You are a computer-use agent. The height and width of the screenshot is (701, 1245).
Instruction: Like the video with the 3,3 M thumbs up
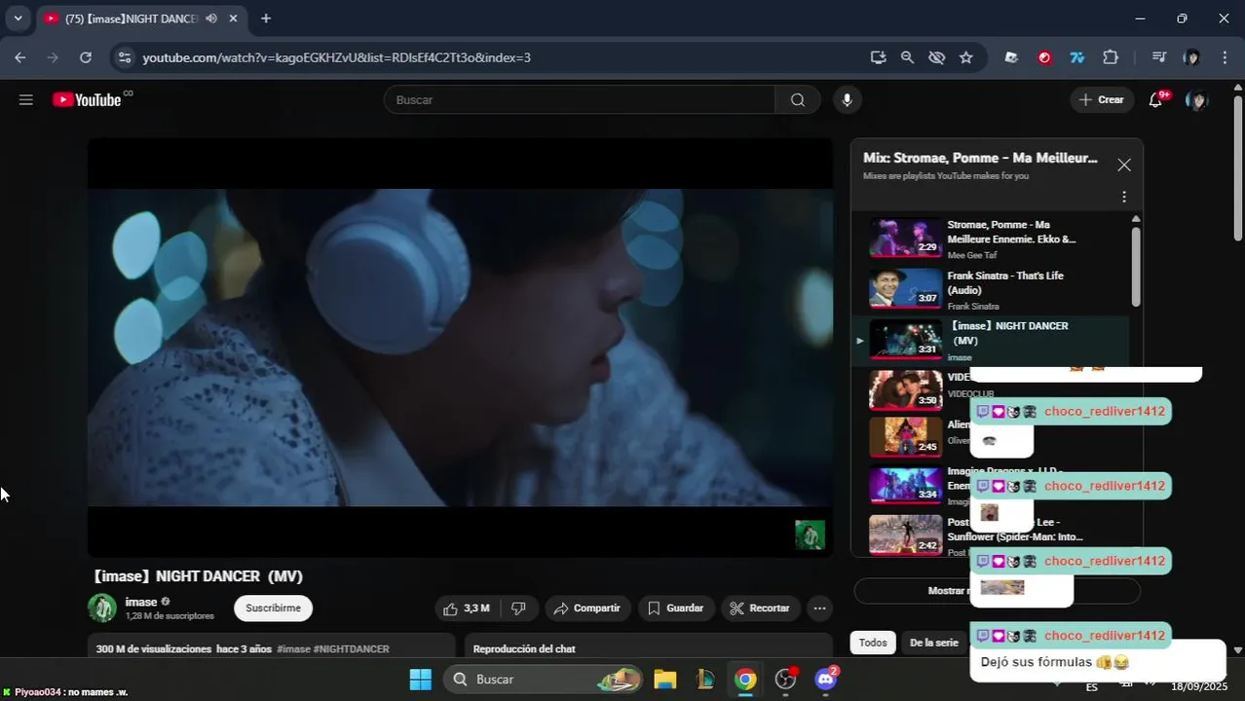[x=467, y=609]
